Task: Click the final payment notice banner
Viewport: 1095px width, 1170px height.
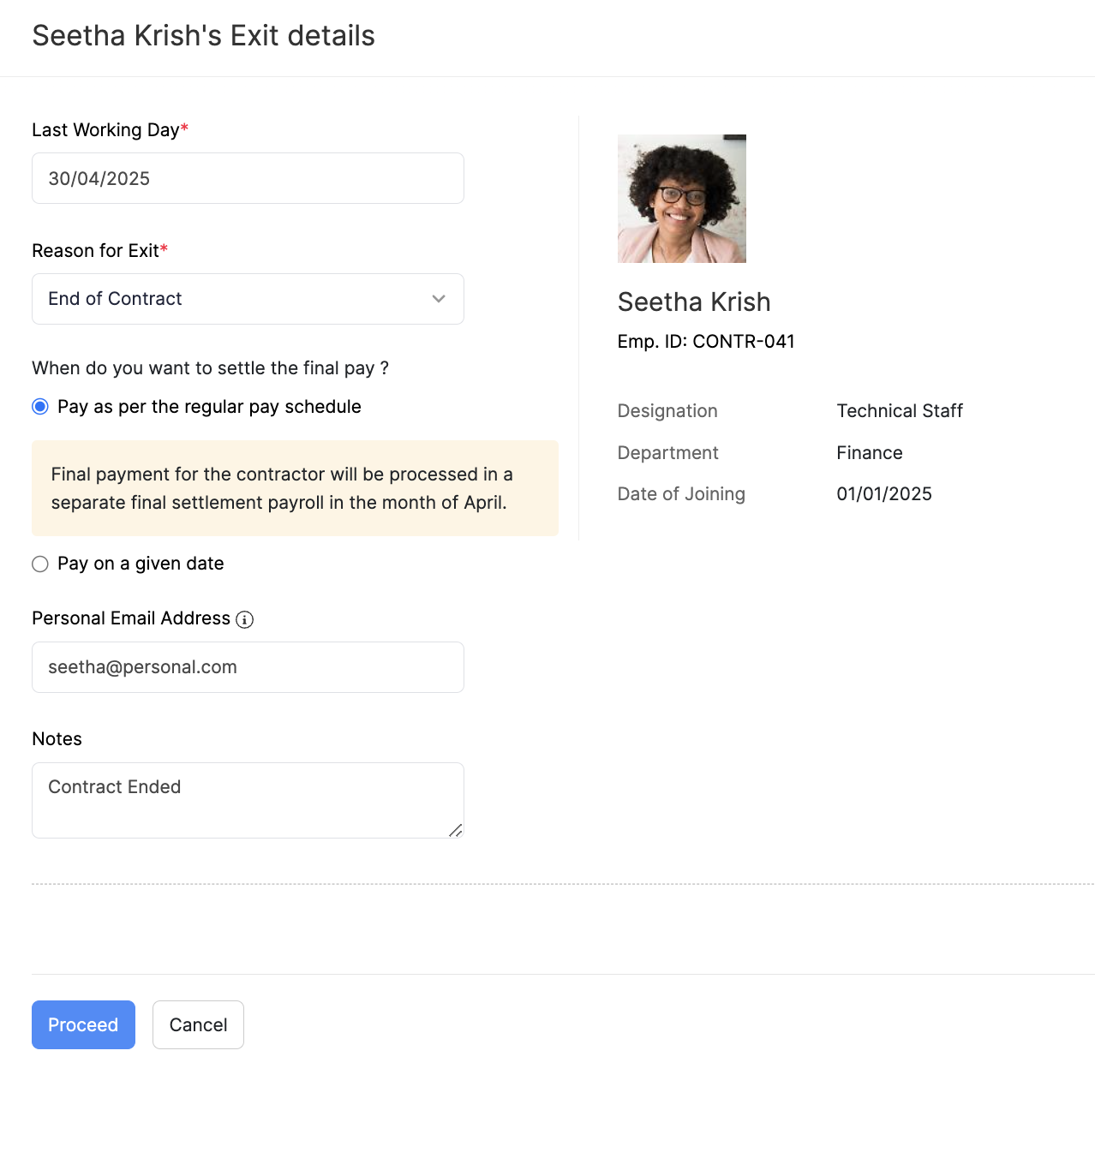Action: pyautogui.click(x=295, y=488)
